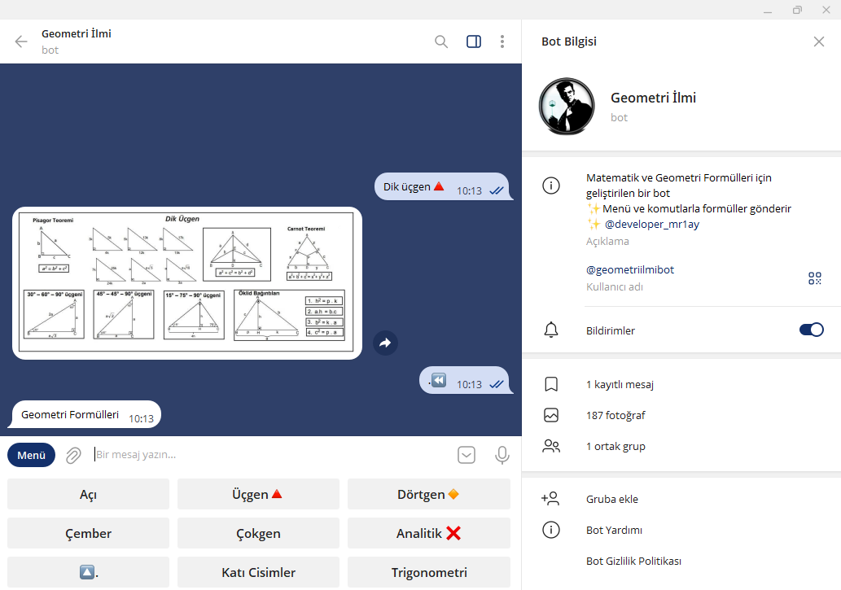Forward the Dik Üçgen formula image
This screenshot has width=841, height=590.
pos(385,343)
